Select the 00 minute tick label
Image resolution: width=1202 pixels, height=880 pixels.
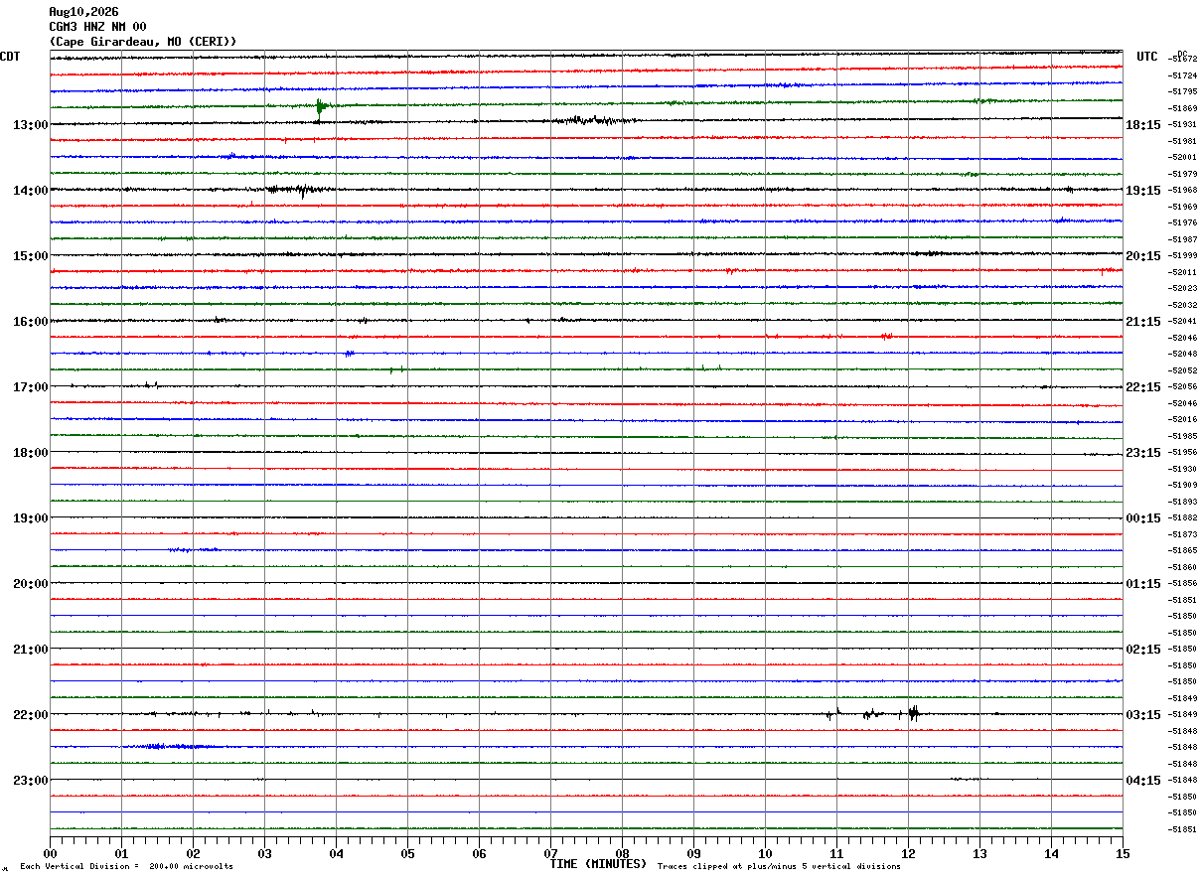pyautogui.click(x=50, y=854)
